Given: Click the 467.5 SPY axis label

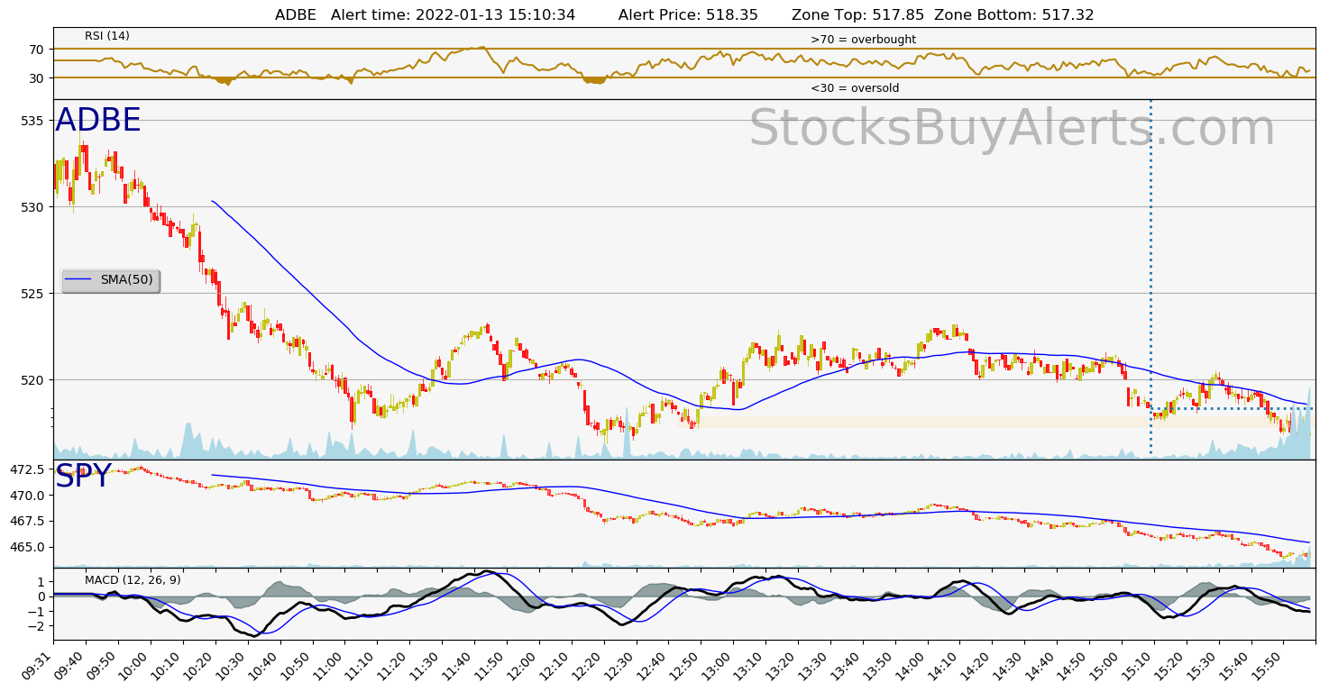Looking at the screenshot, I should (x=29, y=522).
